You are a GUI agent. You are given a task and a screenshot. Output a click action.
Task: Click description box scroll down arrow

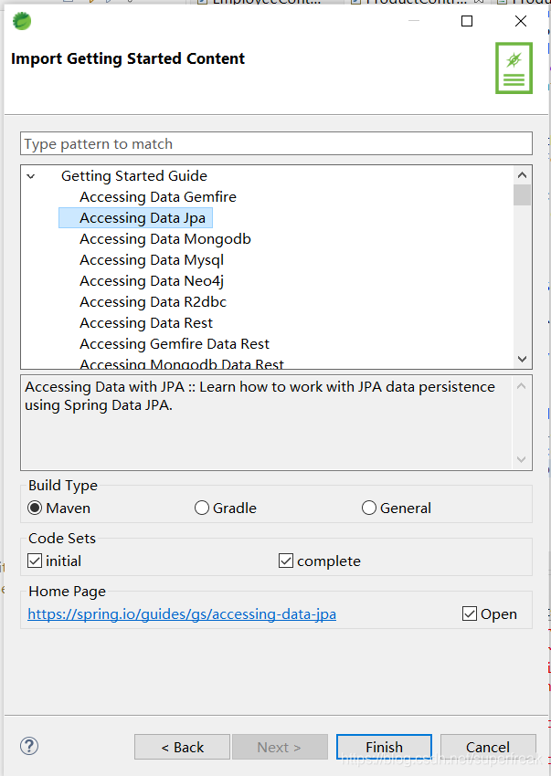[x=521, y=459]
